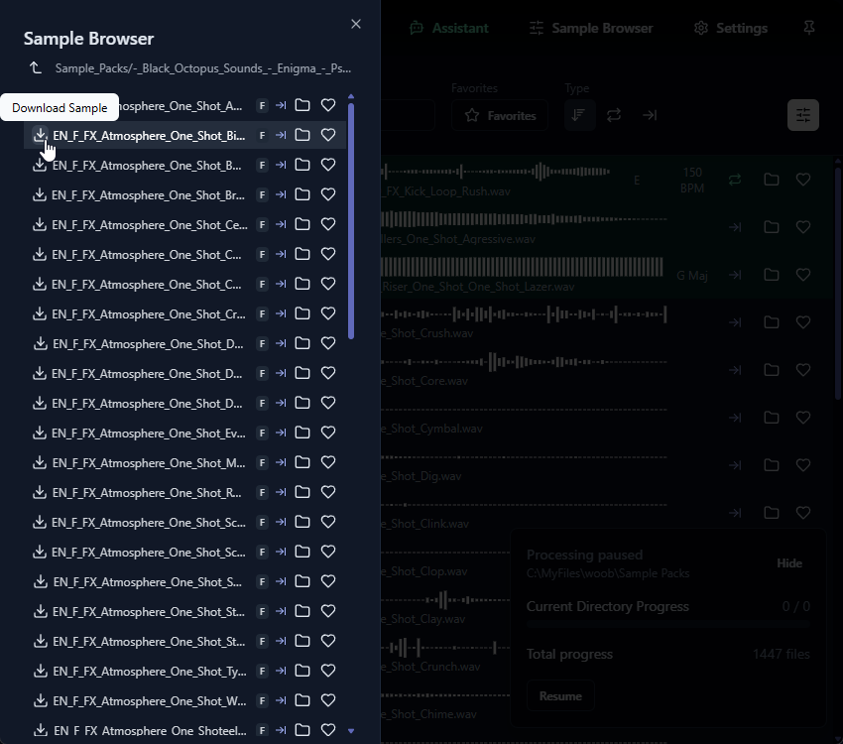Toggle heart on Atmosphere_One_Shot_W sample
Viewport: 843px width, 744px height.
pyautogui.click(x=328, y=701)
